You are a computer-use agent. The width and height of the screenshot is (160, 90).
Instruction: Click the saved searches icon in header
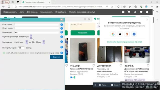135,12
